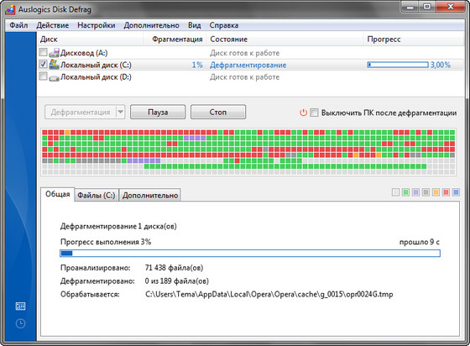Open the Вид menu
The height and width of the screenshot is (346, 470).
click(194, 25)
